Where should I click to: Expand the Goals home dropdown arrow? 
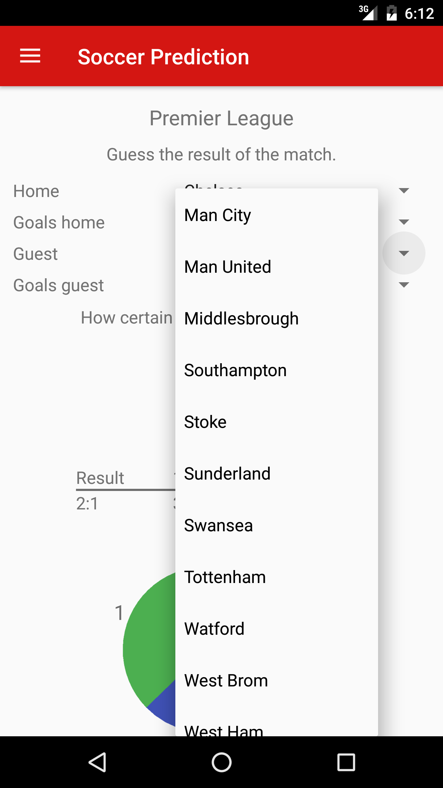404,222
